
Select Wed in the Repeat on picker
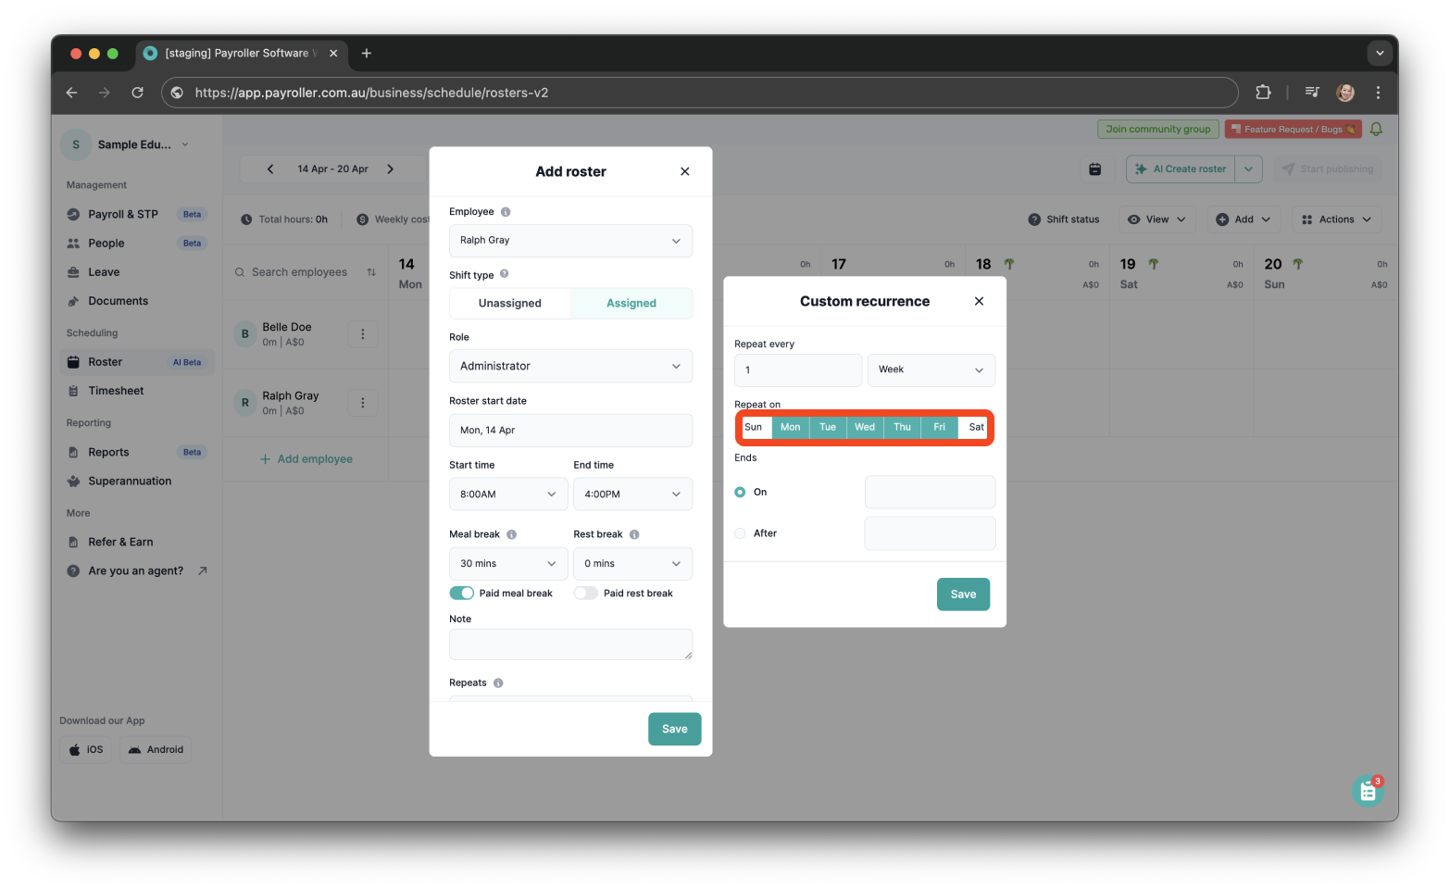pyautogui.click(x=864, y=427)
